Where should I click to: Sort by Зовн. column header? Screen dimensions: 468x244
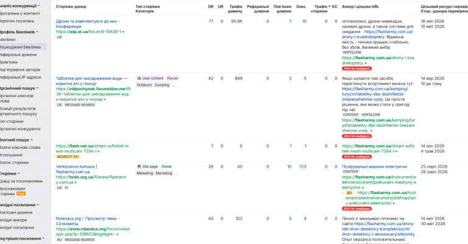pyautogui.click(x=301, y=7)
